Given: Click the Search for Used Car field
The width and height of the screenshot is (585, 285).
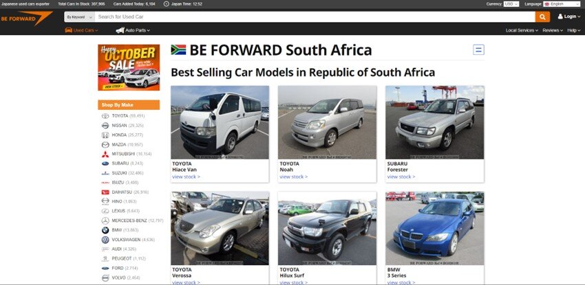Looking at the screenshot, I should [x=315, y=16].
